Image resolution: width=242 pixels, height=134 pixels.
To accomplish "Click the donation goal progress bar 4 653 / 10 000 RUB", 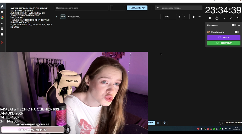I will pyautogui.click(x=32, y=130).
